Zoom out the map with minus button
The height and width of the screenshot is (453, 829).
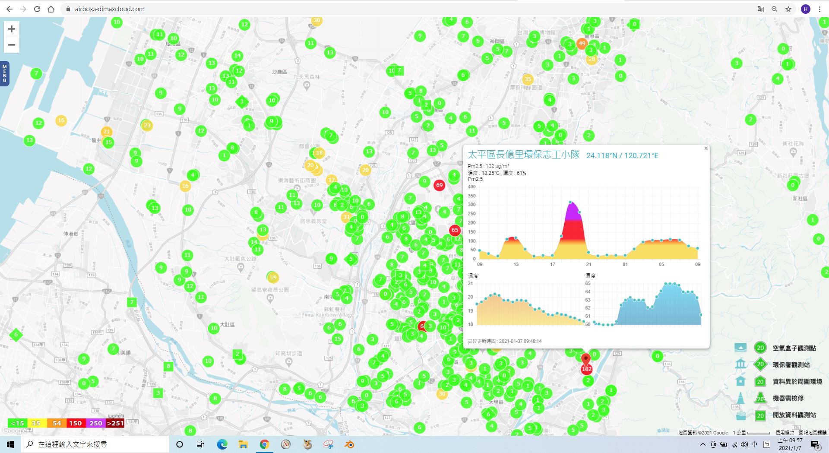(12, 45)
